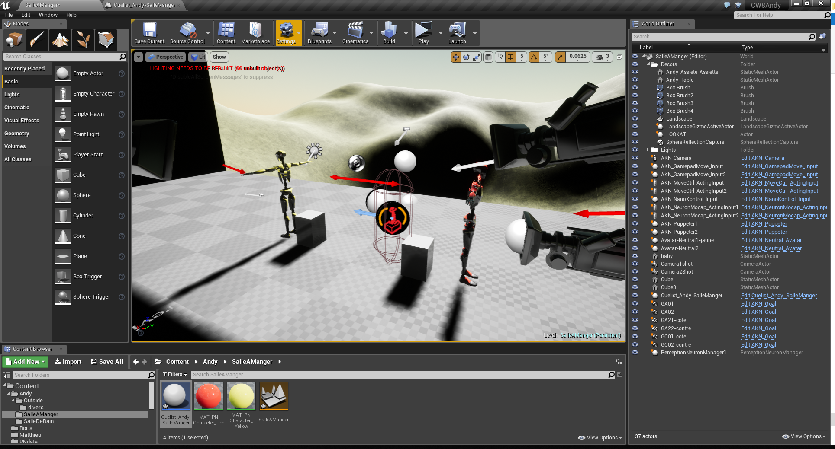Viewport: 835px width, 449px height.
Task: Click the surface snapping icon in viewport
Action: click(x=500, y=57)
